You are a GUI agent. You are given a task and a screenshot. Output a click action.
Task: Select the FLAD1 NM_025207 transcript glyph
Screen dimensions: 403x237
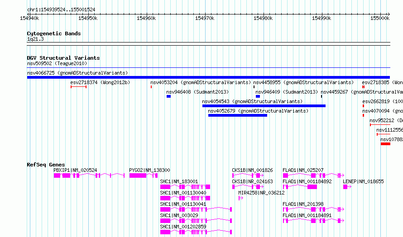tap(313, 175)
